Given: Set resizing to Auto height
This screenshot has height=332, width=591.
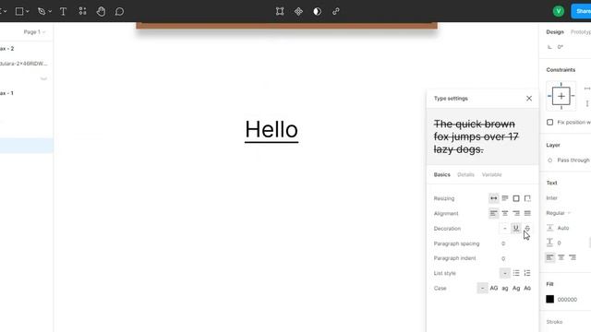Looking at the screenshot, I should pyautogui.click(x=505, y=198).
